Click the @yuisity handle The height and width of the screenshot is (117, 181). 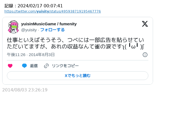pos(29,30)
